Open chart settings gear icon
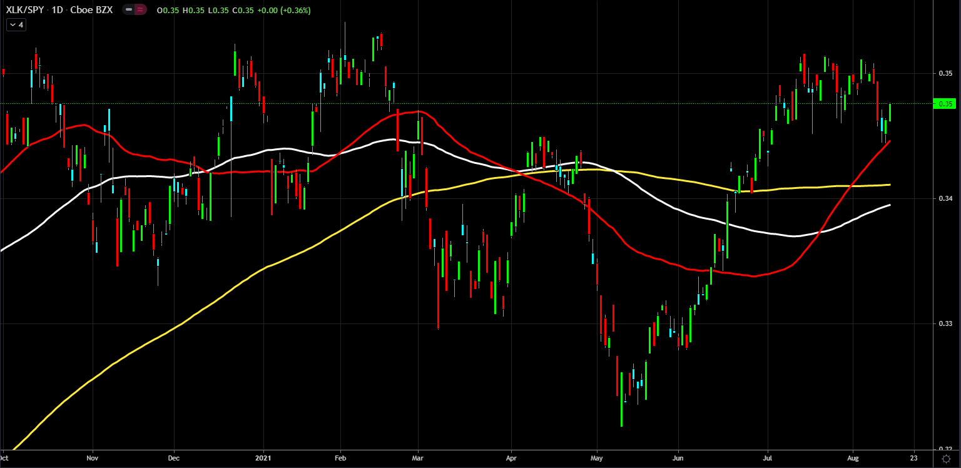Image resolution: width=961 pixels, height=468 pixels. pos(946,459)
